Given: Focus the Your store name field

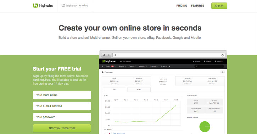Looking at the screenshot, I should click(x=62, y=95).
